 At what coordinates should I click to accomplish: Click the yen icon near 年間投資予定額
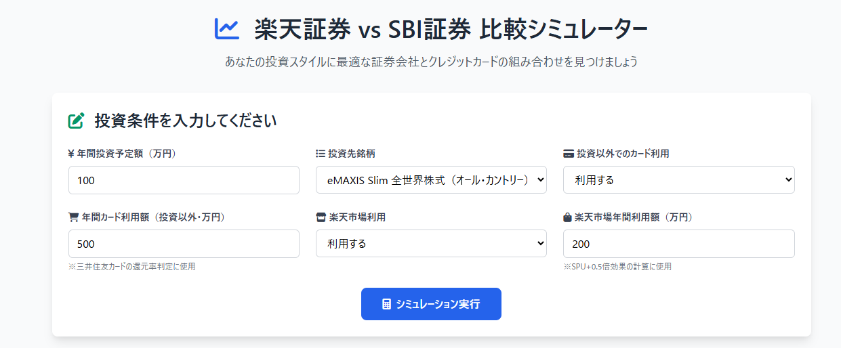[71, 154]
